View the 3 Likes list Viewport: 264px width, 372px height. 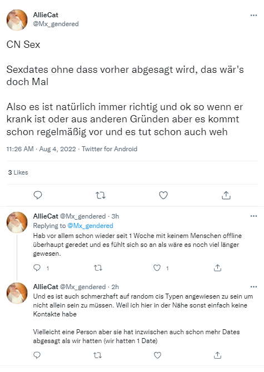pos(18,172)
